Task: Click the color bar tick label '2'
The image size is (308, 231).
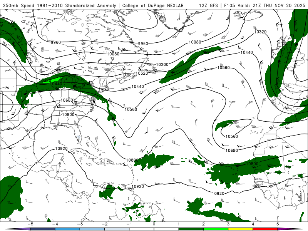Action: tap(204, 224)
